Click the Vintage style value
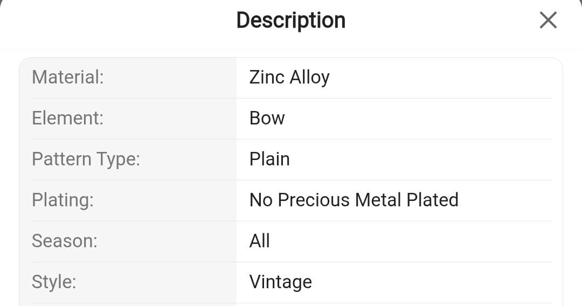 280,282
